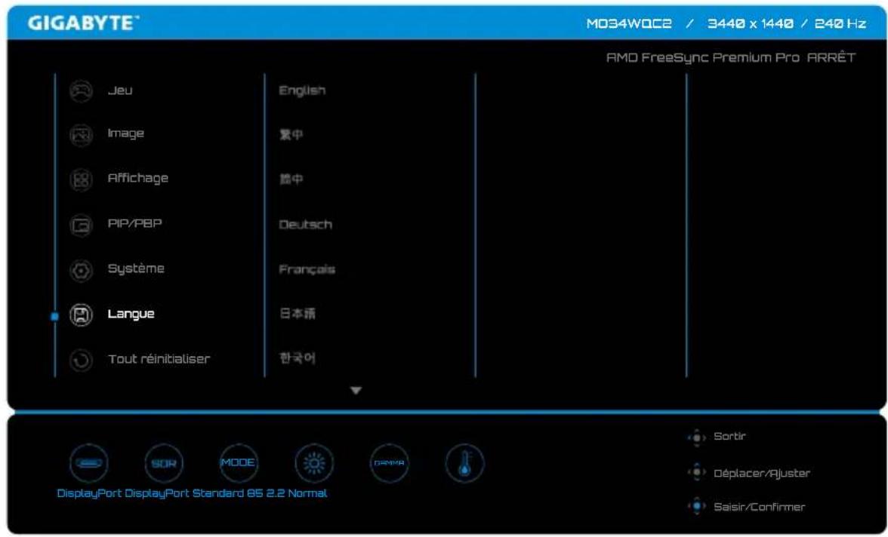
Task: Click the Tout réinitialiser reset icon
Action: tap(81, 359)
